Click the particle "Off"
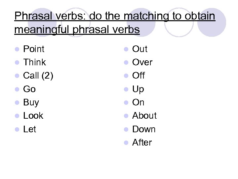This screenshot has width=238, height=179. 139,76
